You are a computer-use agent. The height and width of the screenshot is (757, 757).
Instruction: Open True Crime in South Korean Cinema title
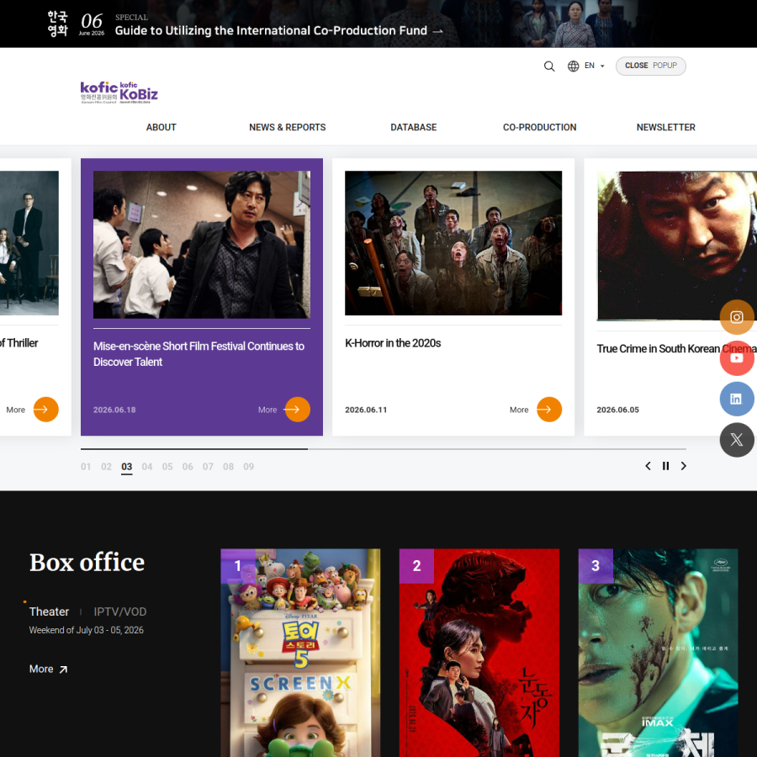tap(676, 348)
